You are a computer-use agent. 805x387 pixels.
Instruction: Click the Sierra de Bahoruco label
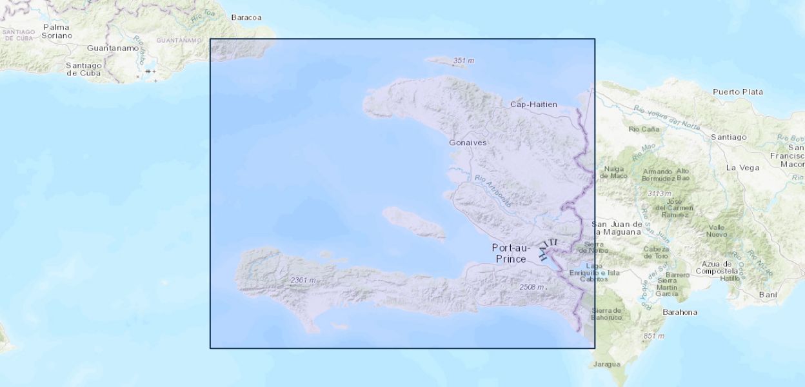point(606,314)
